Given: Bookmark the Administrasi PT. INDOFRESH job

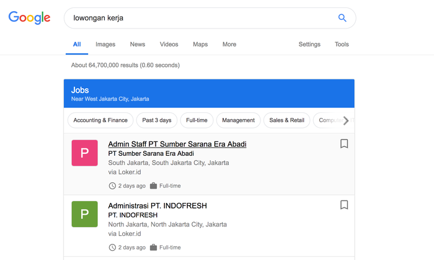Looking at the screenshot, I should point(344,205).
